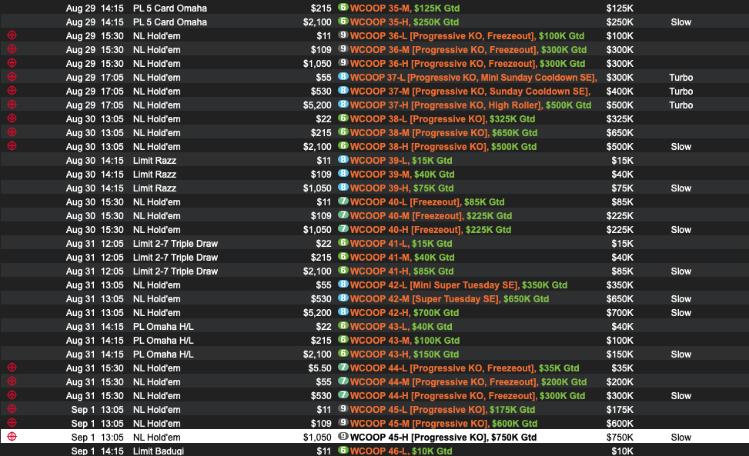This screenshot has height=456, width=749.
Task: Click the 7-max badge on WCOOP 44-M
Action: click(x=343, y=381)
